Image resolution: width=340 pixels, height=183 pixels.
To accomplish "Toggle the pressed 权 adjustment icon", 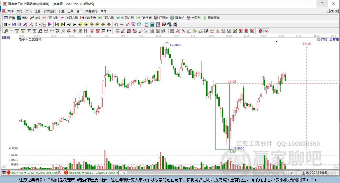I will coord(44,25).
